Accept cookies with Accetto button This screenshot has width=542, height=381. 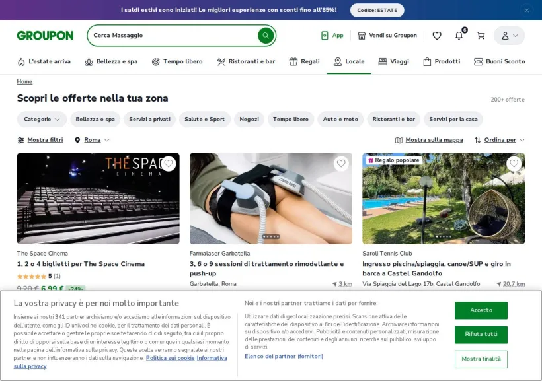coord(481,310)
